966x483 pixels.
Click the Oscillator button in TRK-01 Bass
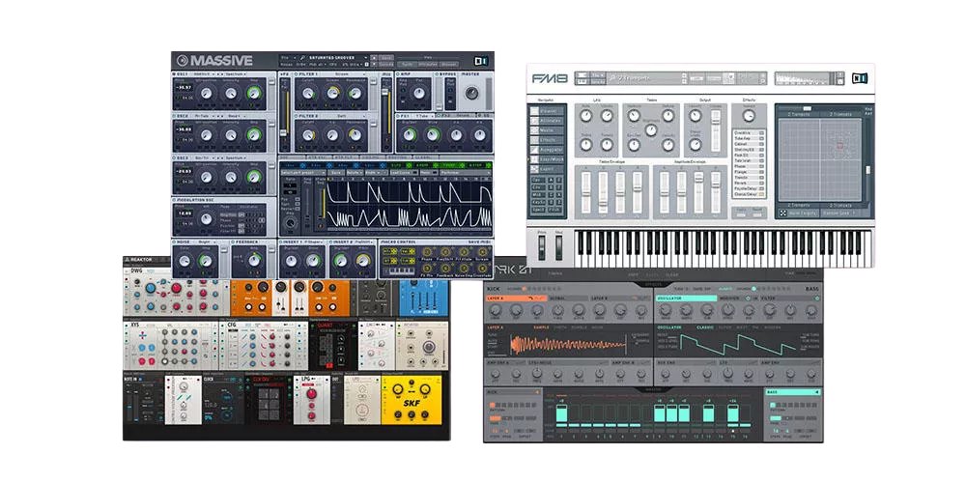pyautogui.click(x=688, y=298)
